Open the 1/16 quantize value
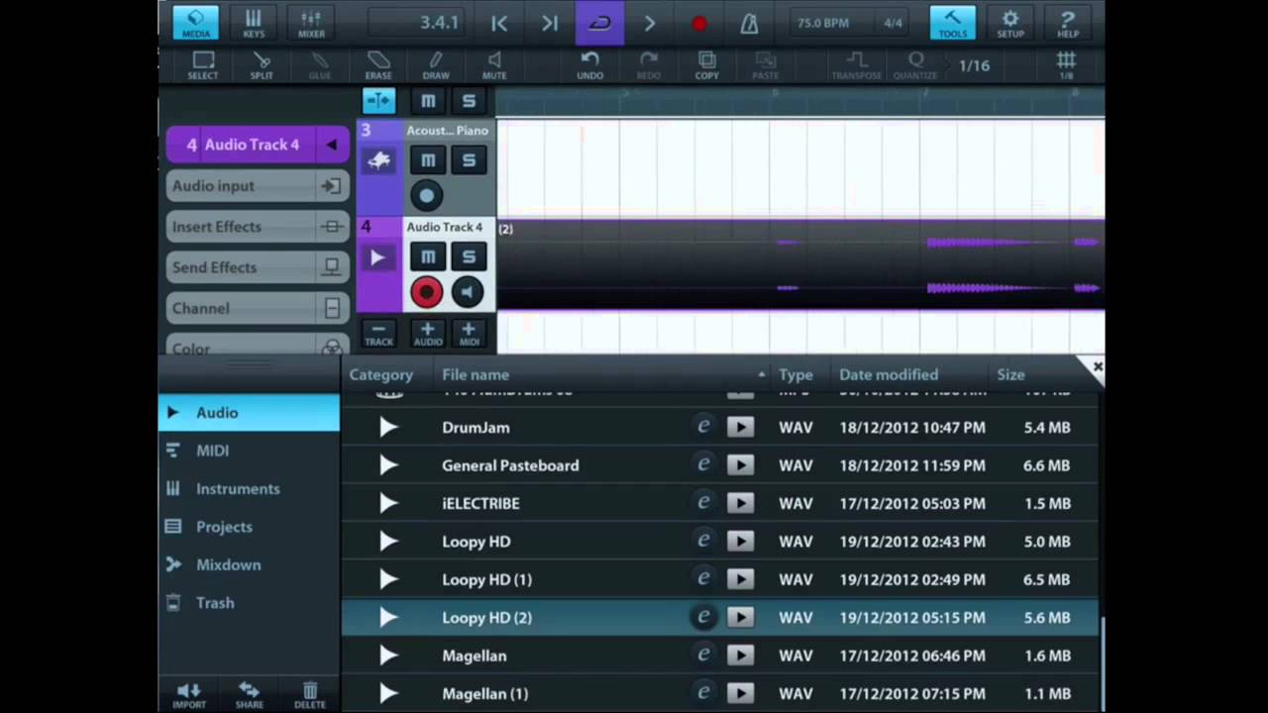The image size is (1268, 713). (974, 65)
